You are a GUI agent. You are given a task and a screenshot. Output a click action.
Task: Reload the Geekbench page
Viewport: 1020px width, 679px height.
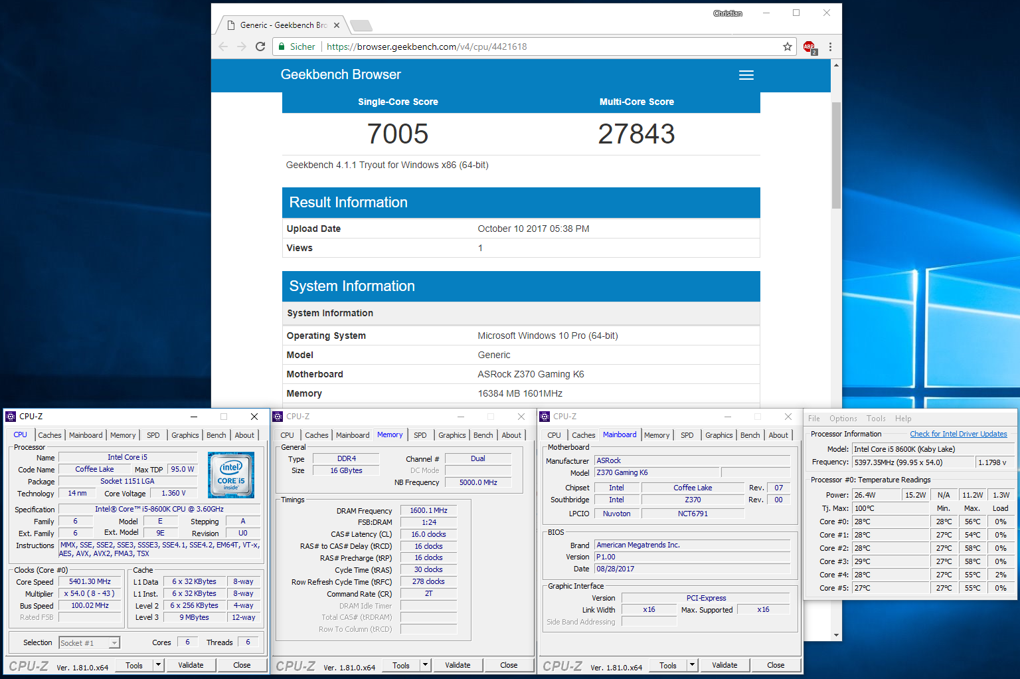click(260, 47)
